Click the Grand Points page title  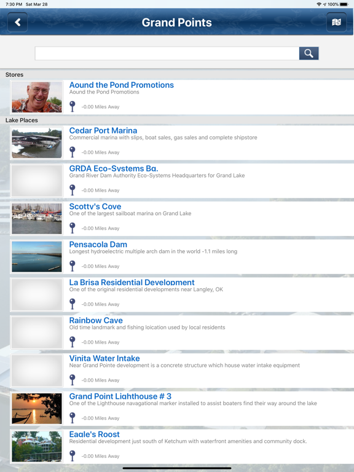click(x=177, y=23)
